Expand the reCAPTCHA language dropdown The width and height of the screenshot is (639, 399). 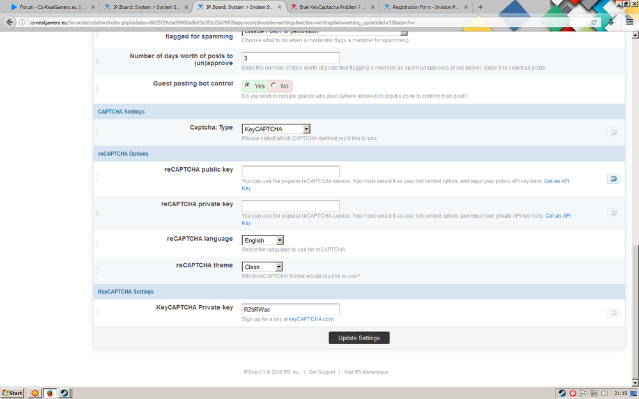[x=263, y=240]
